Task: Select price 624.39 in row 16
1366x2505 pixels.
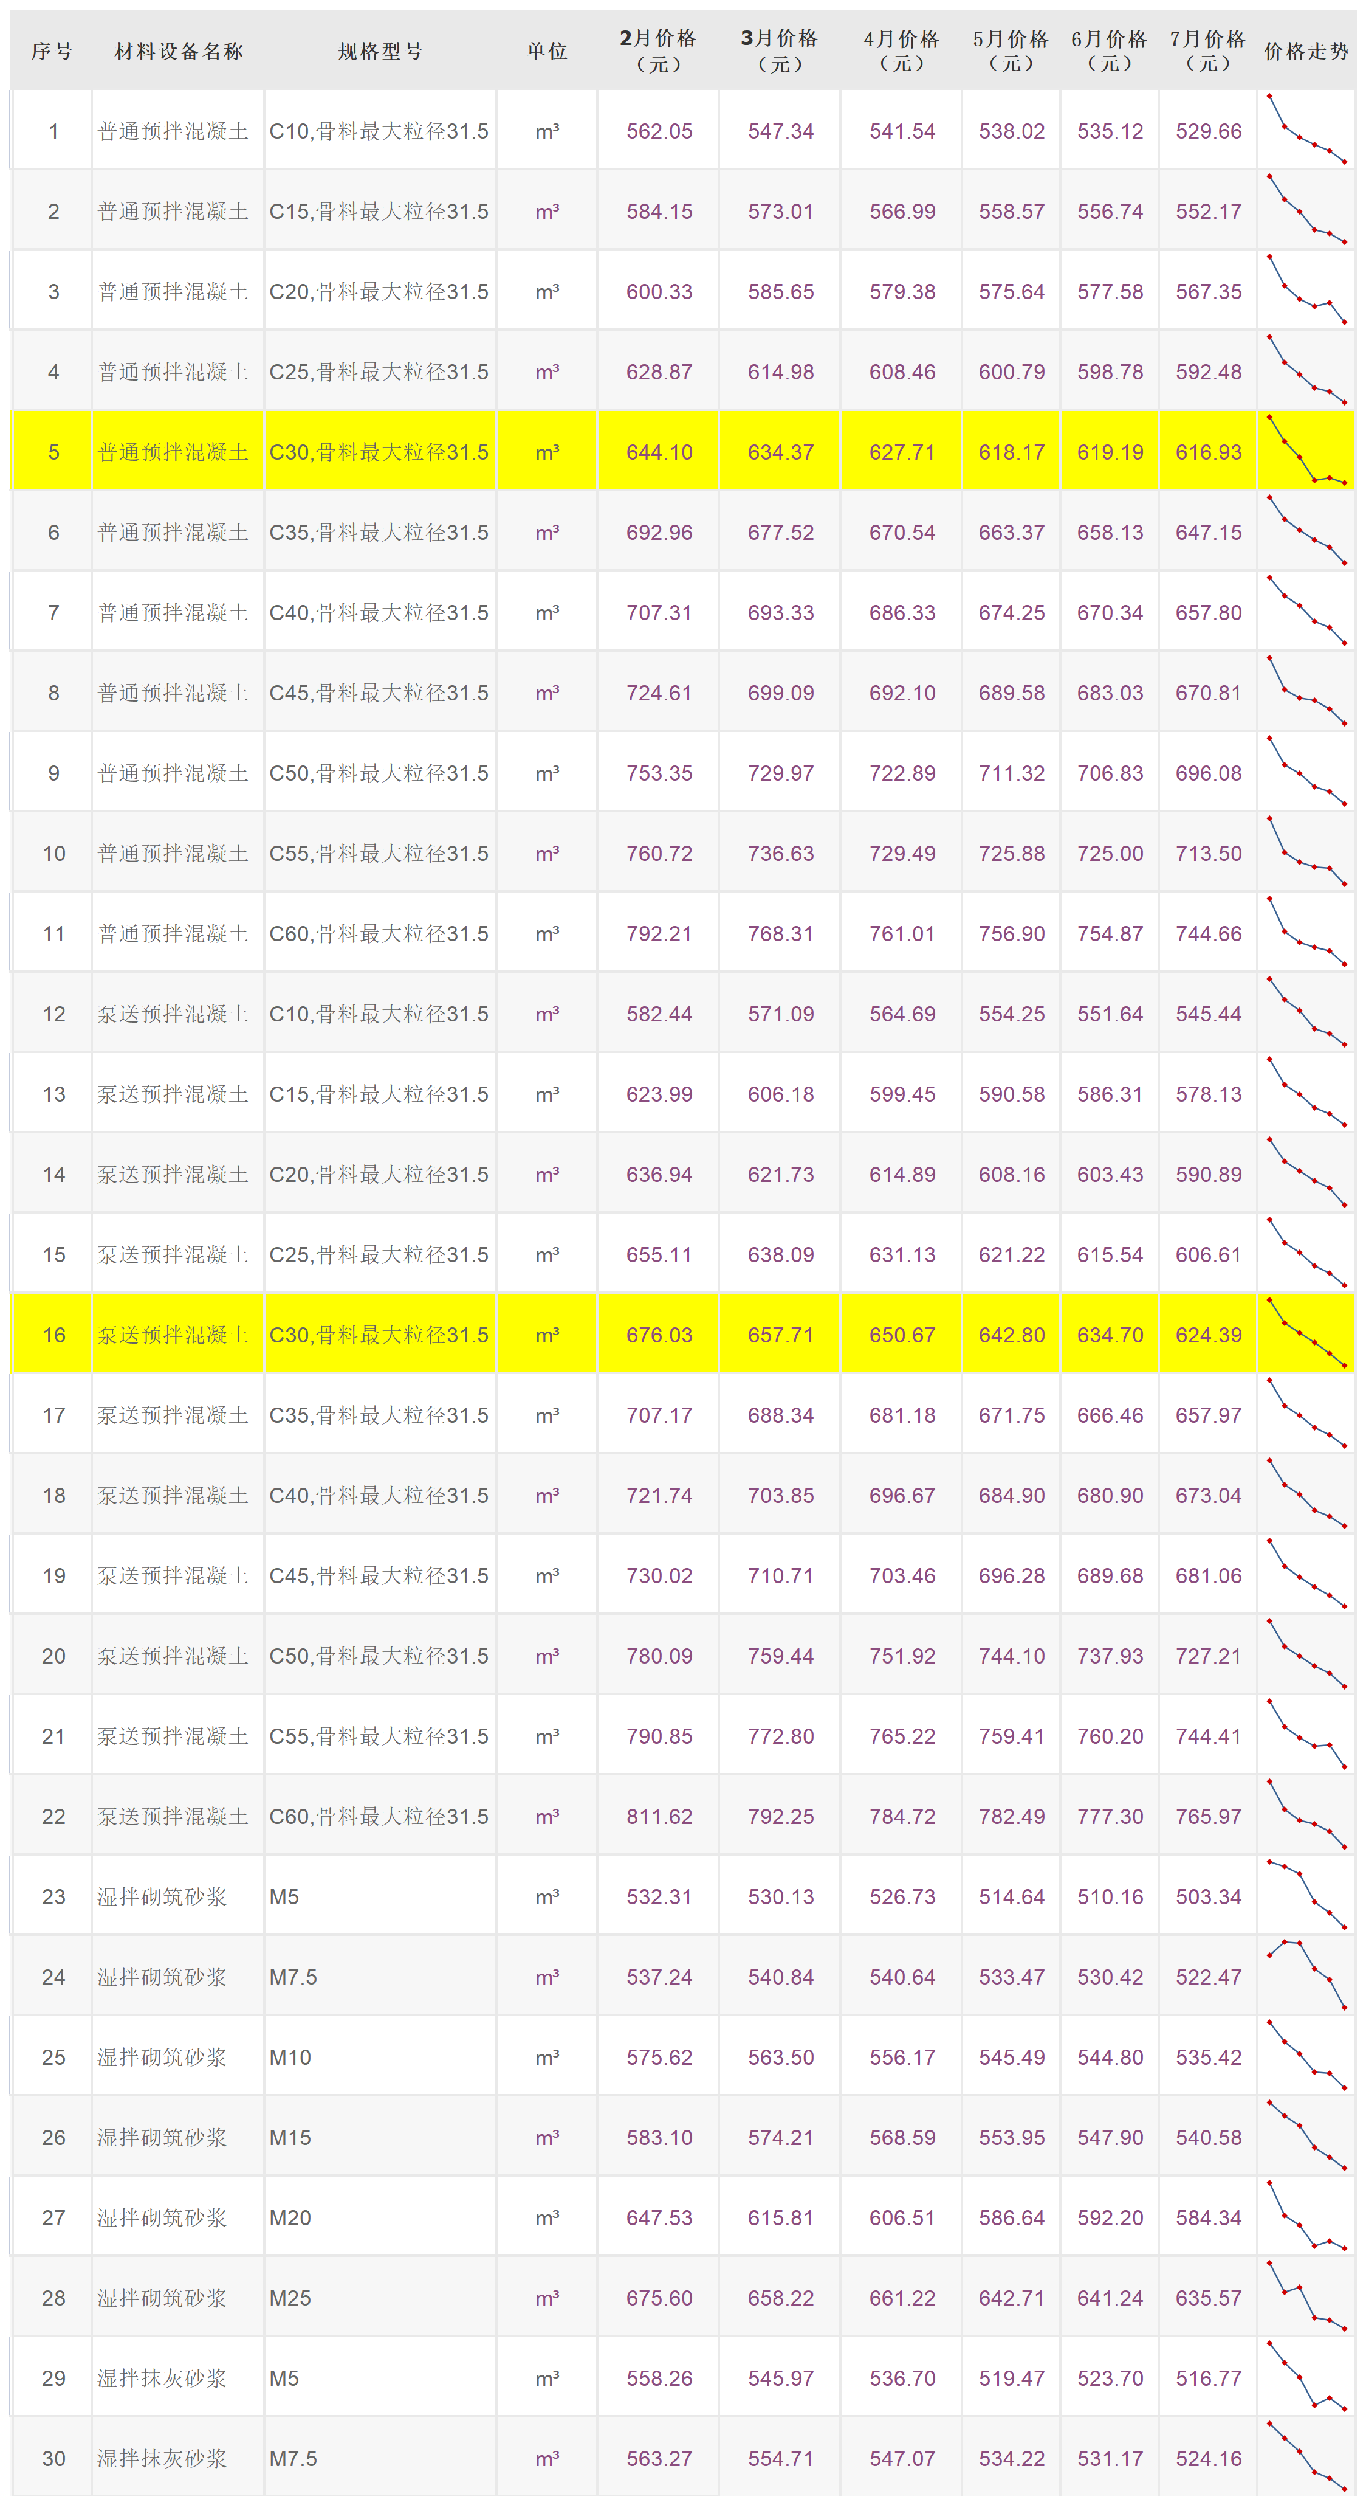Action: pos(1209,1335)
